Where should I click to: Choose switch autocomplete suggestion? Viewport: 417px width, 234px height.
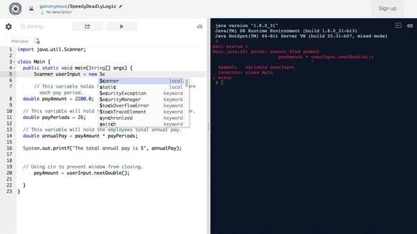(x=141, y=124)
